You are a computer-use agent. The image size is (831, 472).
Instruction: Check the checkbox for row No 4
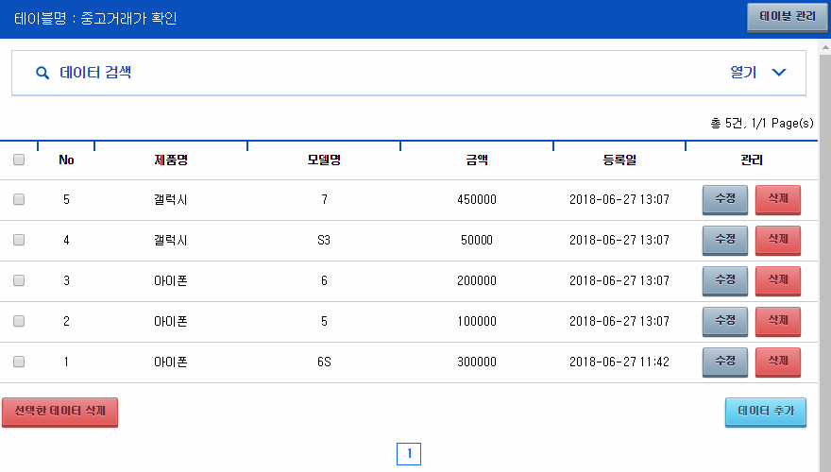pyautogui.click(x=19, y=240)
